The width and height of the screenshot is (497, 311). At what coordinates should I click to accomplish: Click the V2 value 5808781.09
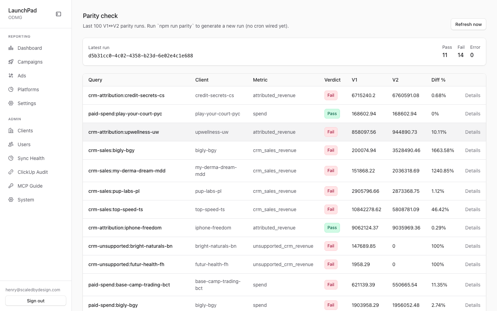(406, 209)
